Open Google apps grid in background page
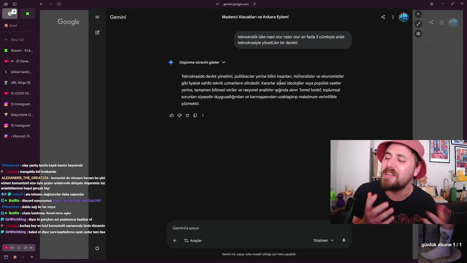 pos(441,22)
